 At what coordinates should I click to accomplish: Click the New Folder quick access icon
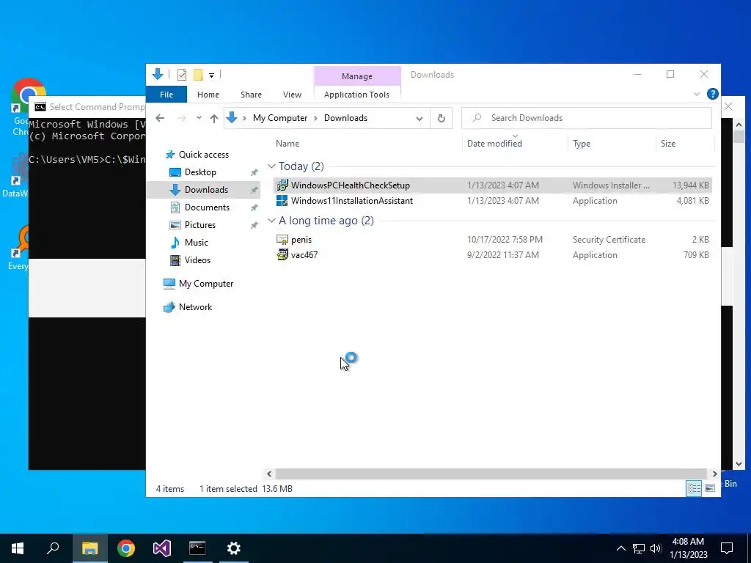(198, 75)
